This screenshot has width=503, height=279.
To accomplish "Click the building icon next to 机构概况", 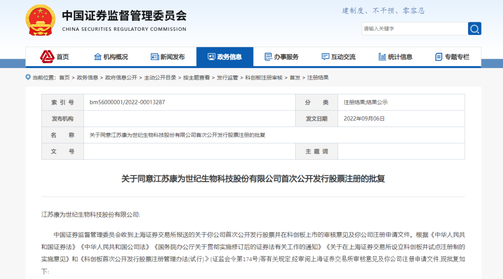I will [98, 57].
